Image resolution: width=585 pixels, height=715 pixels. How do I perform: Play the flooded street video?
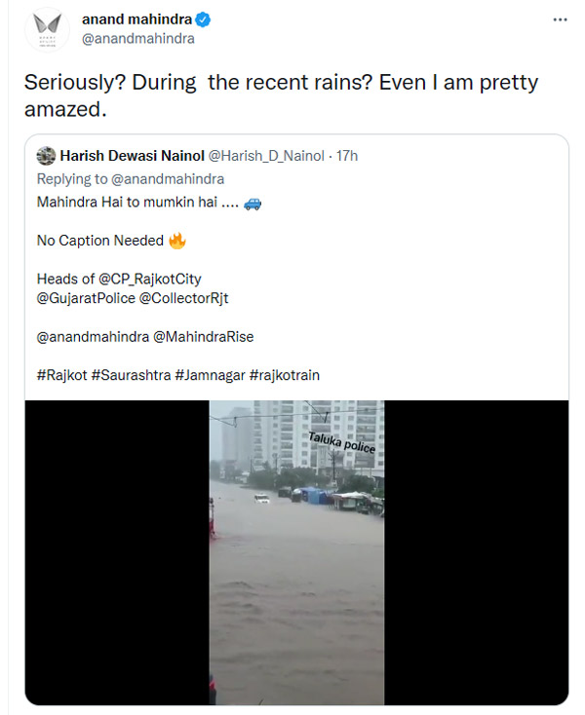(296, 551)
